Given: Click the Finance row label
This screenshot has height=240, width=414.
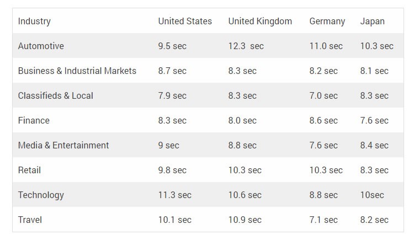Looking at the screenshot, I should click(x=34, y=120).
